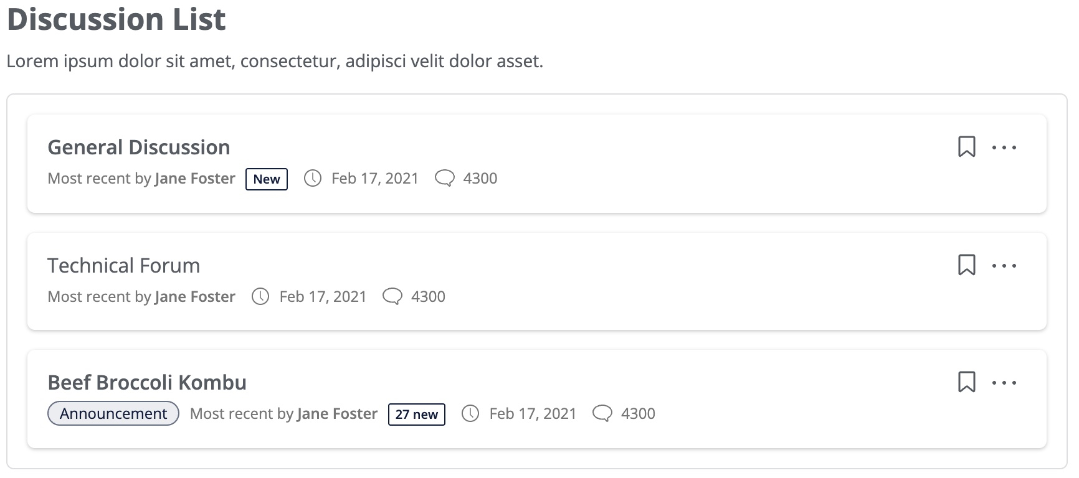Select the Announcement tag pill

pyautogui.click(x=113, y=413)
